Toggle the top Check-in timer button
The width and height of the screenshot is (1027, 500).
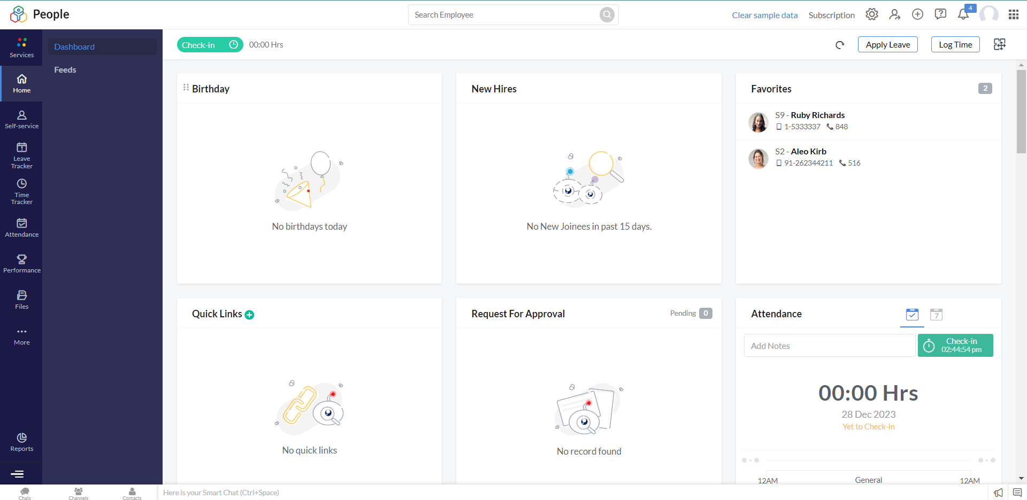pyautogui.click(x=210, y=45)
